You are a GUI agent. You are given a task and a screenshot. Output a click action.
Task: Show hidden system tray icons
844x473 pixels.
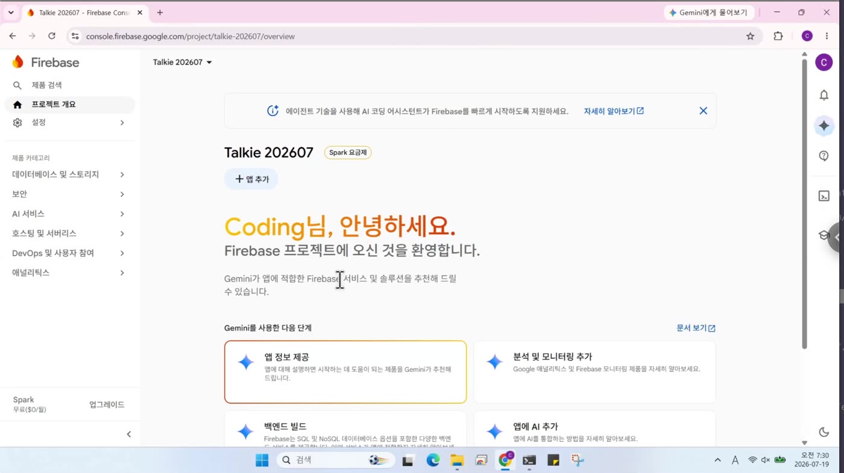(x=717, y=460)
